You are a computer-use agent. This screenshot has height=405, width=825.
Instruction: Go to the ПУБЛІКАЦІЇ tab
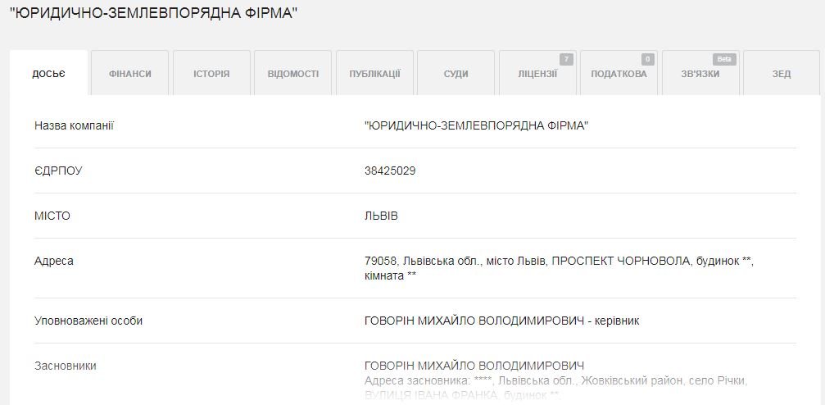coord(374,73)
